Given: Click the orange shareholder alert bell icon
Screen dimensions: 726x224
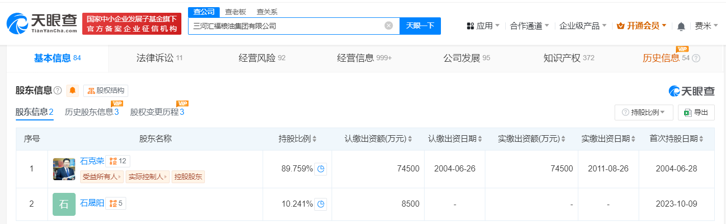Looking at the screenshot, I should 73,91.
